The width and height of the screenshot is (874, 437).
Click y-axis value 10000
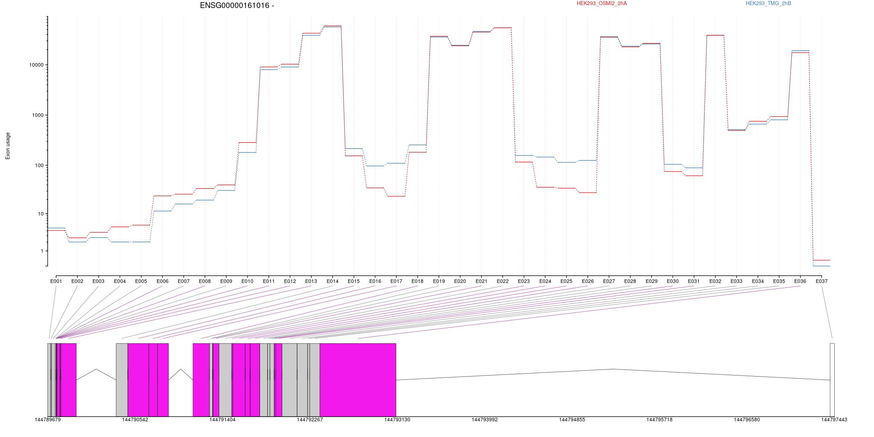[36, 65]
